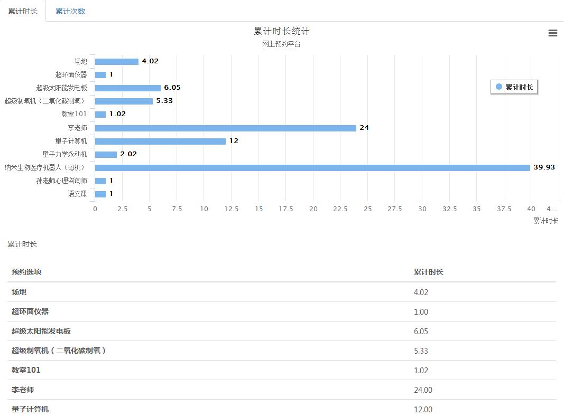Click the 场地 bar labeled 4.02
The height and width of the screenshot is (416, 582).
pos(116,62)
